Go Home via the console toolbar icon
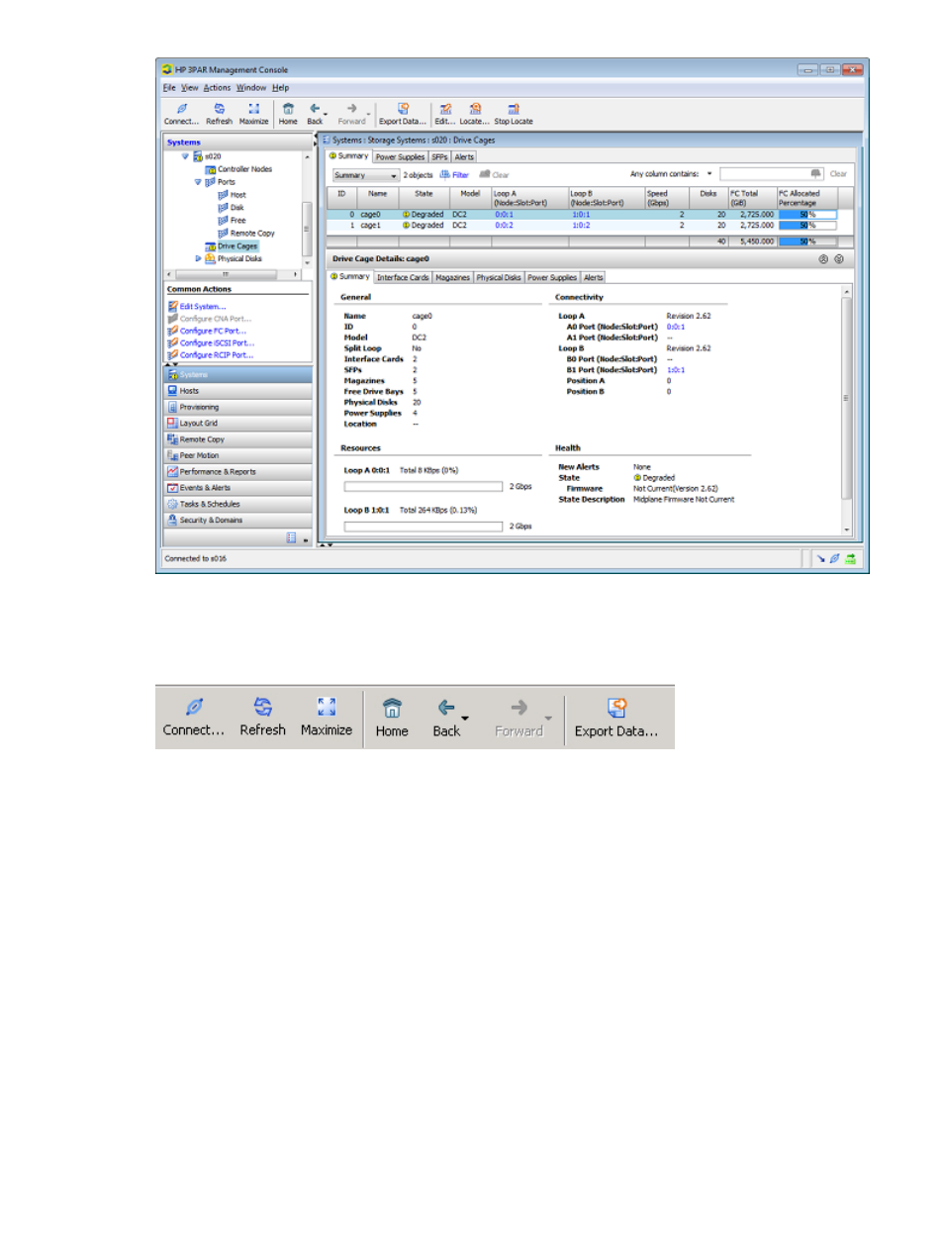Image resolution: width=944 pixels, height=1257 pixels. pyautogui.click(x=288, y=109)
